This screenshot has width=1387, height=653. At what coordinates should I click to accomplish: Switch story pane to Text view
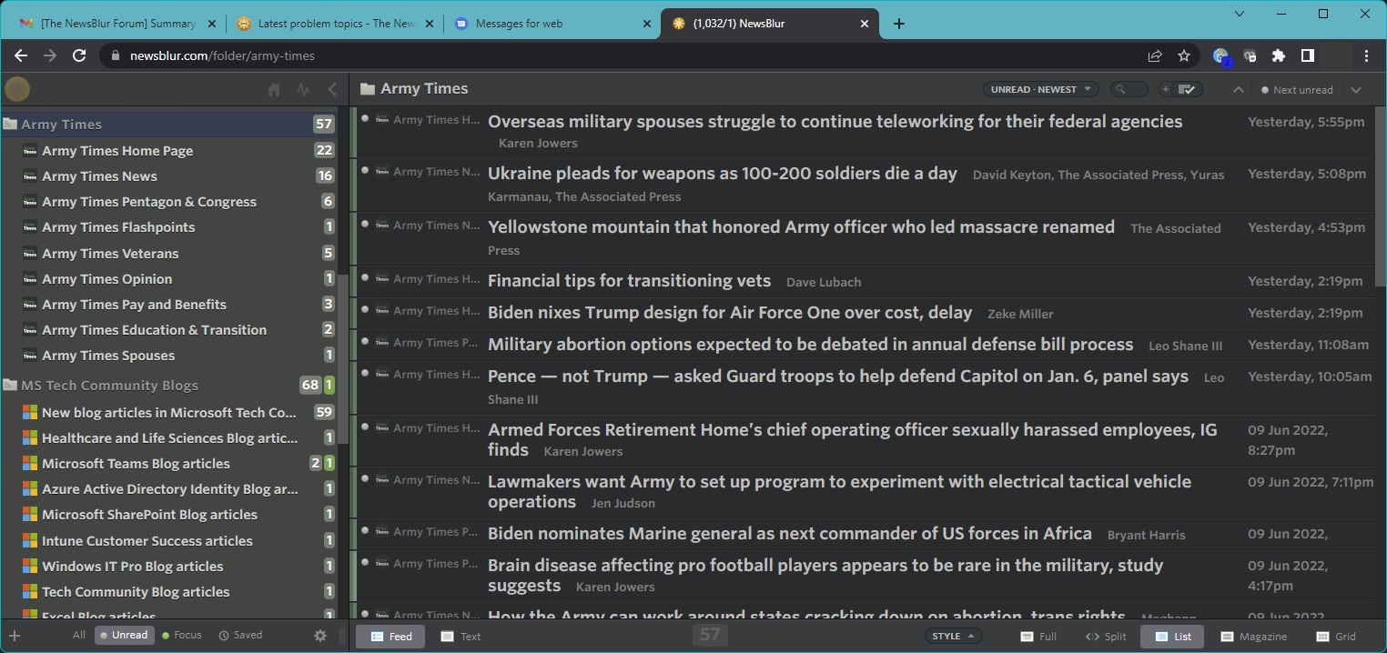(x=461, y=636)
